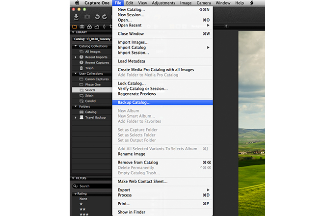Choose Import Session... menu entry

162,53
